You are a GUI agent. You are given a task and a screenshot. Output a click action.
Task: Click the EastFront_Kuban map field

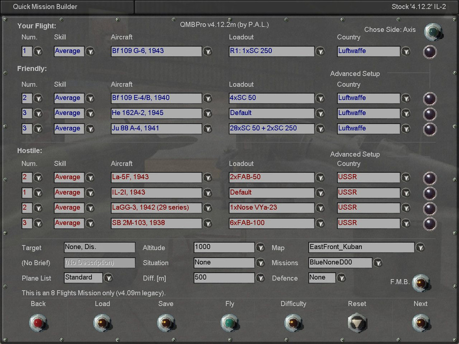pos(361,247)
